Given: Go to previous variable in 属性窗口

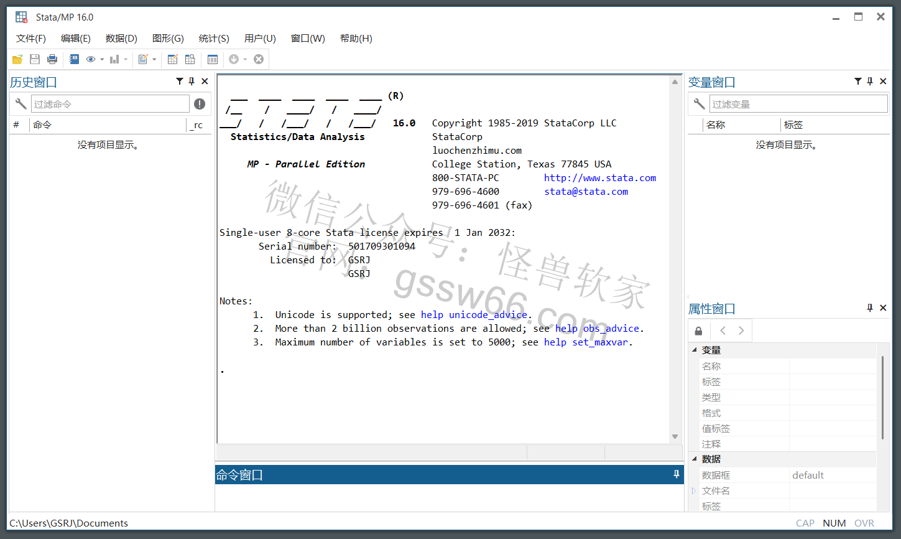Looking at the screenshot, I should click(723, 330).
